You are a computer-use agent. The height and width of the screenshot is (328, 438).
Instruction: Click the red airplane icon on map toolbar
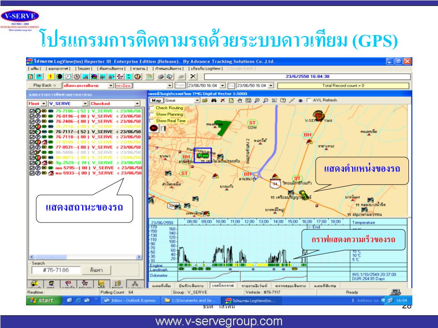[x=222, y=100]
